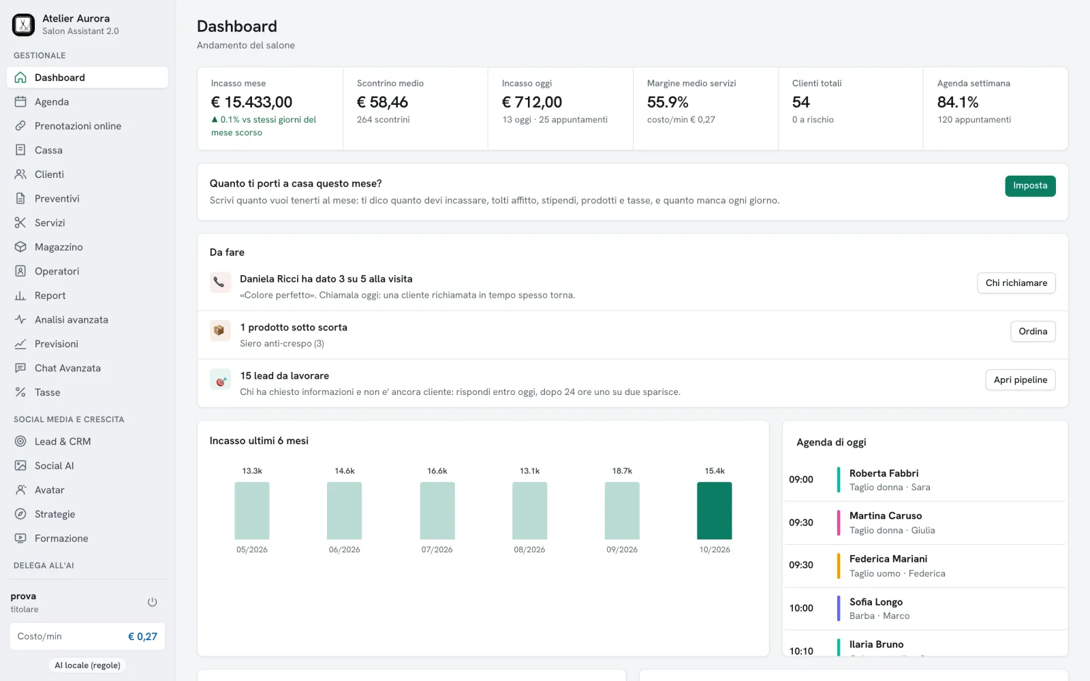
Task: Click the Apri pipeline button
Action: tap(1020, 380)
